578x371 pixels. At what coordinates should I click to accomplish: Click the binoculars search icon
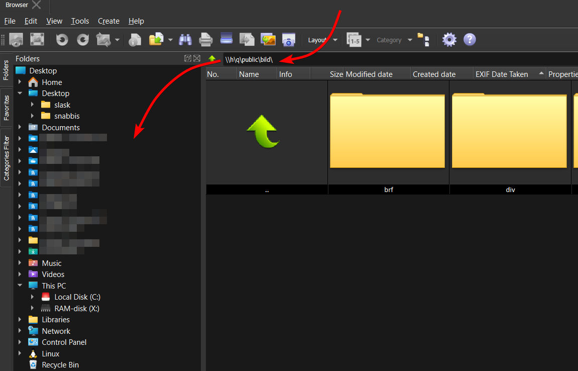pos(186,40)
